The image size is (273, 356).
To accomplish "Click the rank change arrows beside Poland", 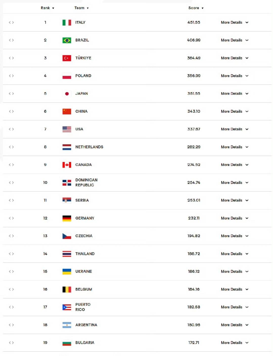I will pyautogui.click(x=11, y=76).
